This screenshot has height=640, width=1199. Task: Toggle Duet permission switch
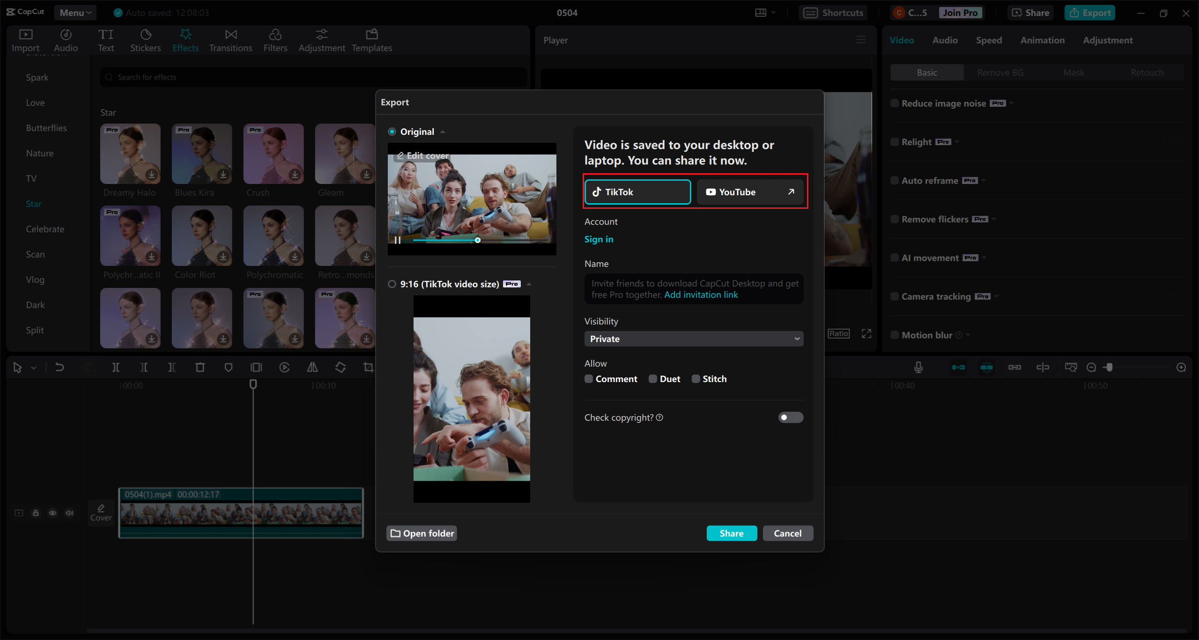pyautogui.click(x=652, y=378)
